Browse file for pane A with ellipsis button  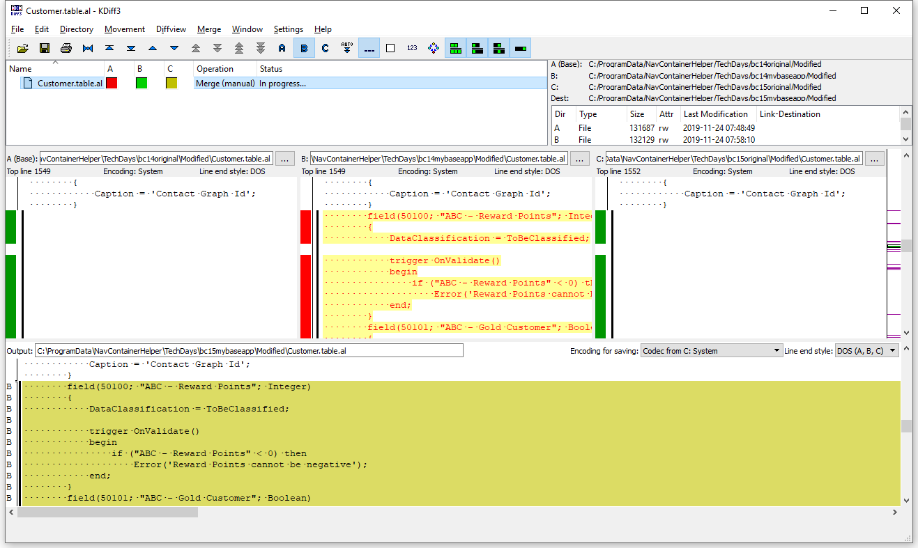285,159
